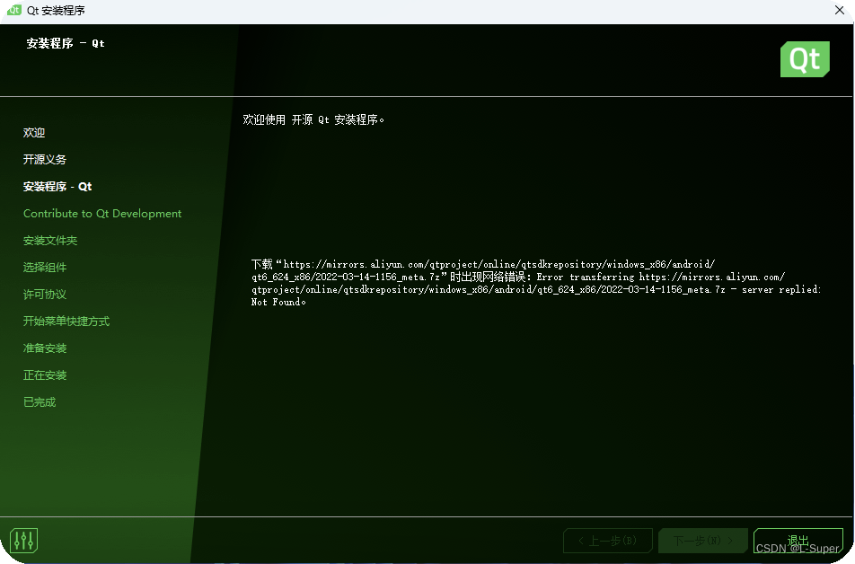The image size is (855, 564).
Task: Select the 开源义务 step in sidebar
Action: (x=45, y=160)
